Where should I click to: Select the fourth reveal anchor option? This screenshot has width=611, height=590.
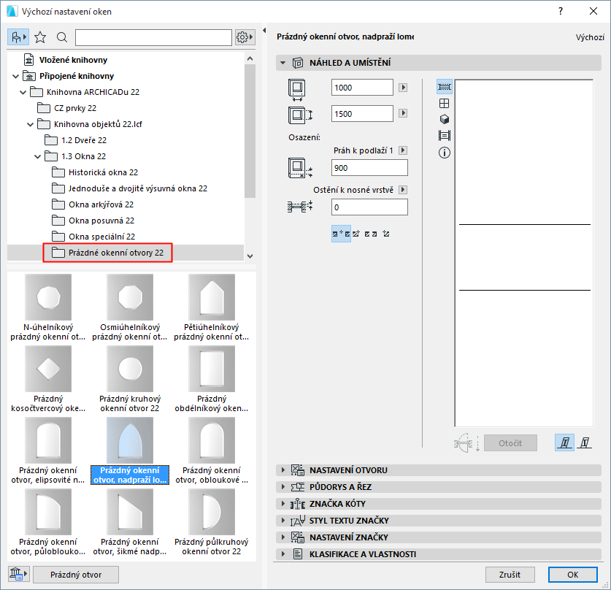point(385,234)
